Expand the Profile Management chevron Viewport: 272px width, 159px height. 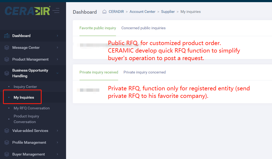coord(57,142)
